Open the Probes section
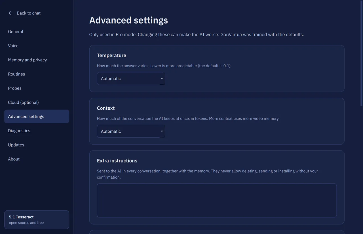Image resolution: width=363 pixels, height=234 pixels. 37,88
